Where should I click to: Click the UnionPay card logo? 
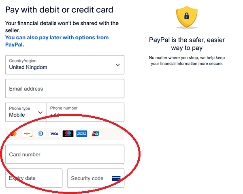pos(95,134)
